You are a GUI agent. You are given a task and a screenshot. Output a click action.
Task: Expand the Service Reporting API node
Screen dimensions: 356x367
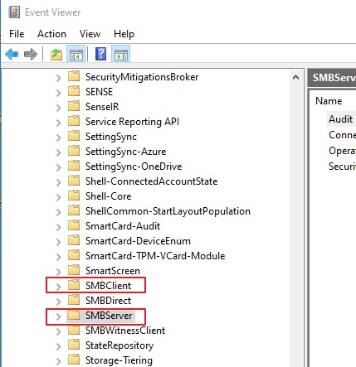click(x=58, y=123)
